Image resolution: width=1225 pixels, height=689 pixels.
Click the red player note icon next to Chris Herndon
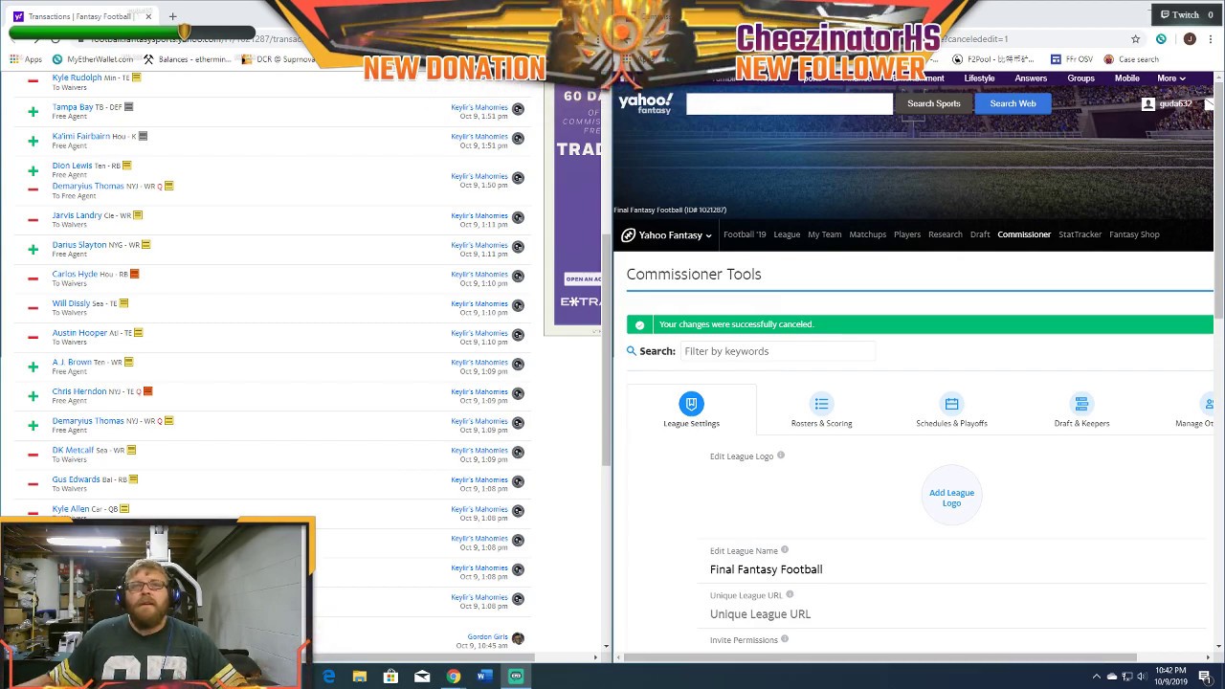(147, 391)
